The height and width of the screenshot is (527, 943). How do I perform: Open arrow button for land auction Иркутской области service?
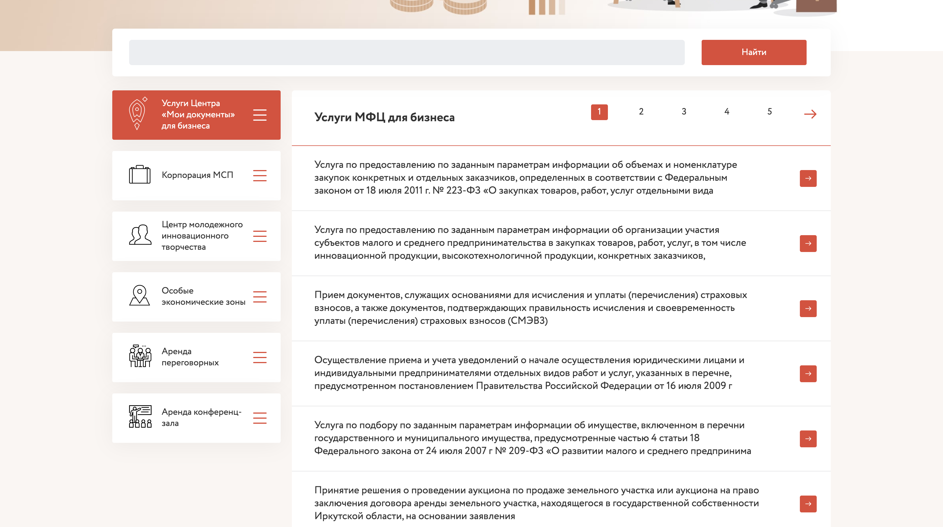808,504
